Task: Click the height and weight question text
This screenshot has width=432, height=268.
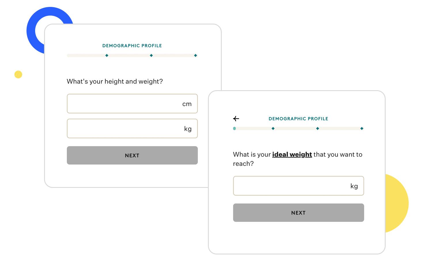Action: 115,82
